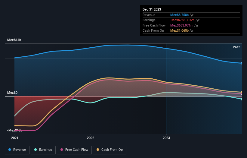Select the 2022 x-axis label
Image resolution: width=247 pixels, height=158 pixels.
(x=91, y=138)
